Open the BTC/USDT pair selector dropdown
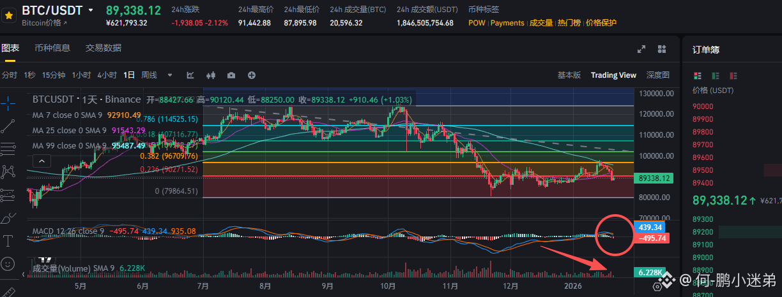782x297 pixels. (x=91, y=10)
